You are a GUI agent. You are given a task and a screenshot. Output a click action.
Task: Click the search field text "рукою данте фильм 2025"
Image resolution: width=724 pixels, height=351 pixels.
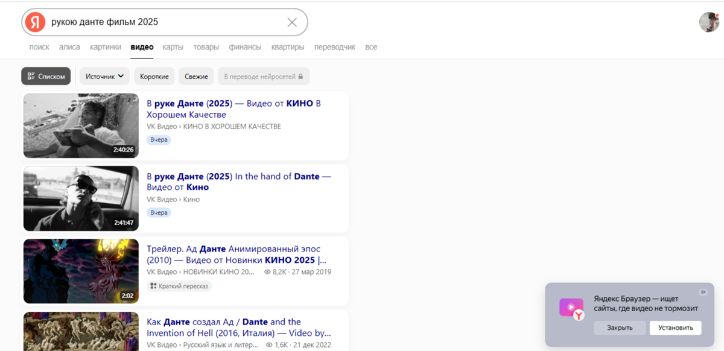[105, 22]
